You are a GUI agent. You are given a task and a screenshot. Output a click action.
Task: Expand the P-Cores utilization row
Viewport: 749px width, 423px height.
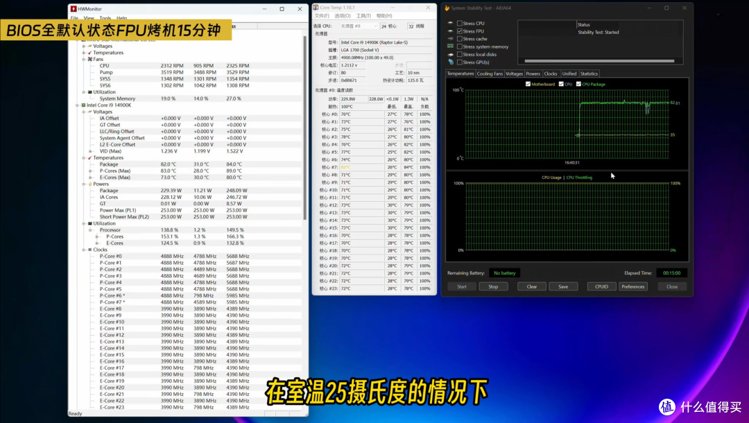[96, 236]
